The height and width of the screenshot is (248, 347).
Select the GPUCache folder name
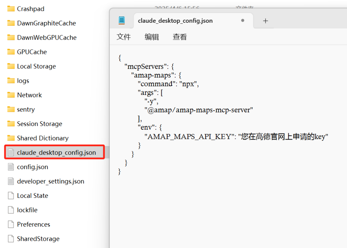tap(32, 52)
